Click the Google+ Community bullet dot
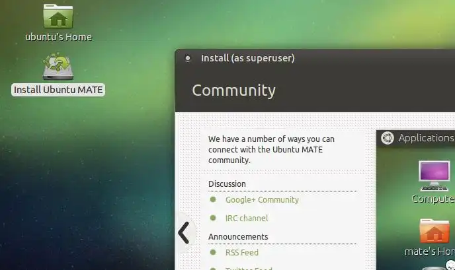This screenshot has width=455, height=270. coord(213,199)
